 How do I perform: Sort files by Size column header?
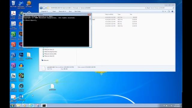coord(131,14)
